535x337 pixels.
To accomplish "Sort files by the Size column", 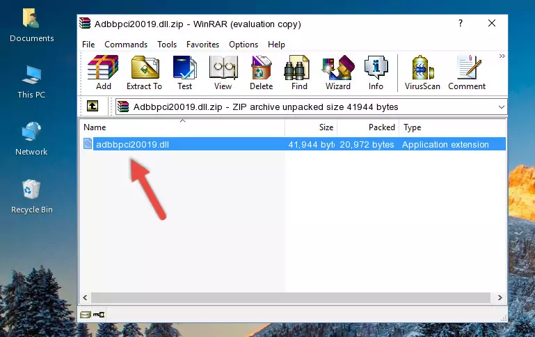I will coord(311,127).
